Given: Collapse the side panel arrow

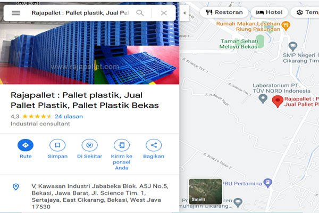Looking at the screenshot, I should (x=184, y=12).
